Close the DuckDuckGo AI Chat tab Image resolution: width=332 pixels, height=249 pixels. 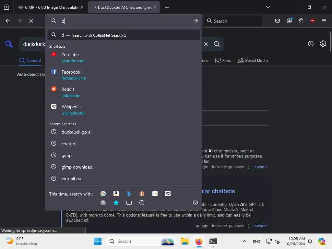pos(155,7)
